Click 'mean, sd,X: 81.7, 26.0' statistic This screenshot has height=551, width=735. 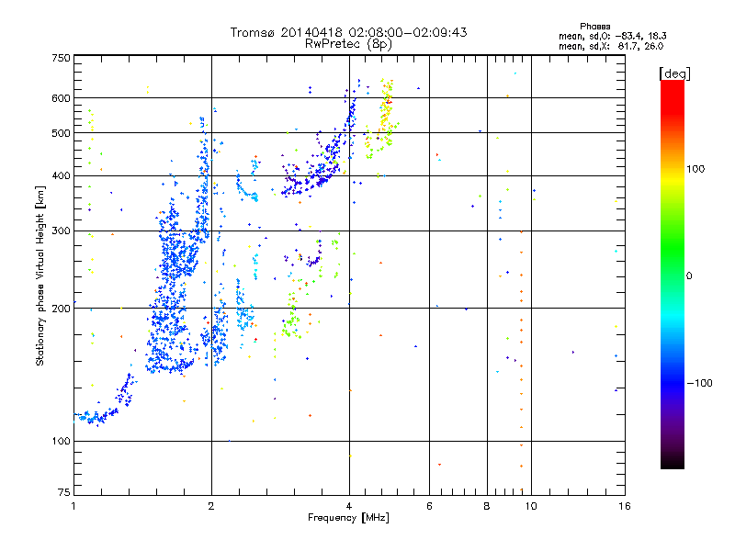coord(611,46)
